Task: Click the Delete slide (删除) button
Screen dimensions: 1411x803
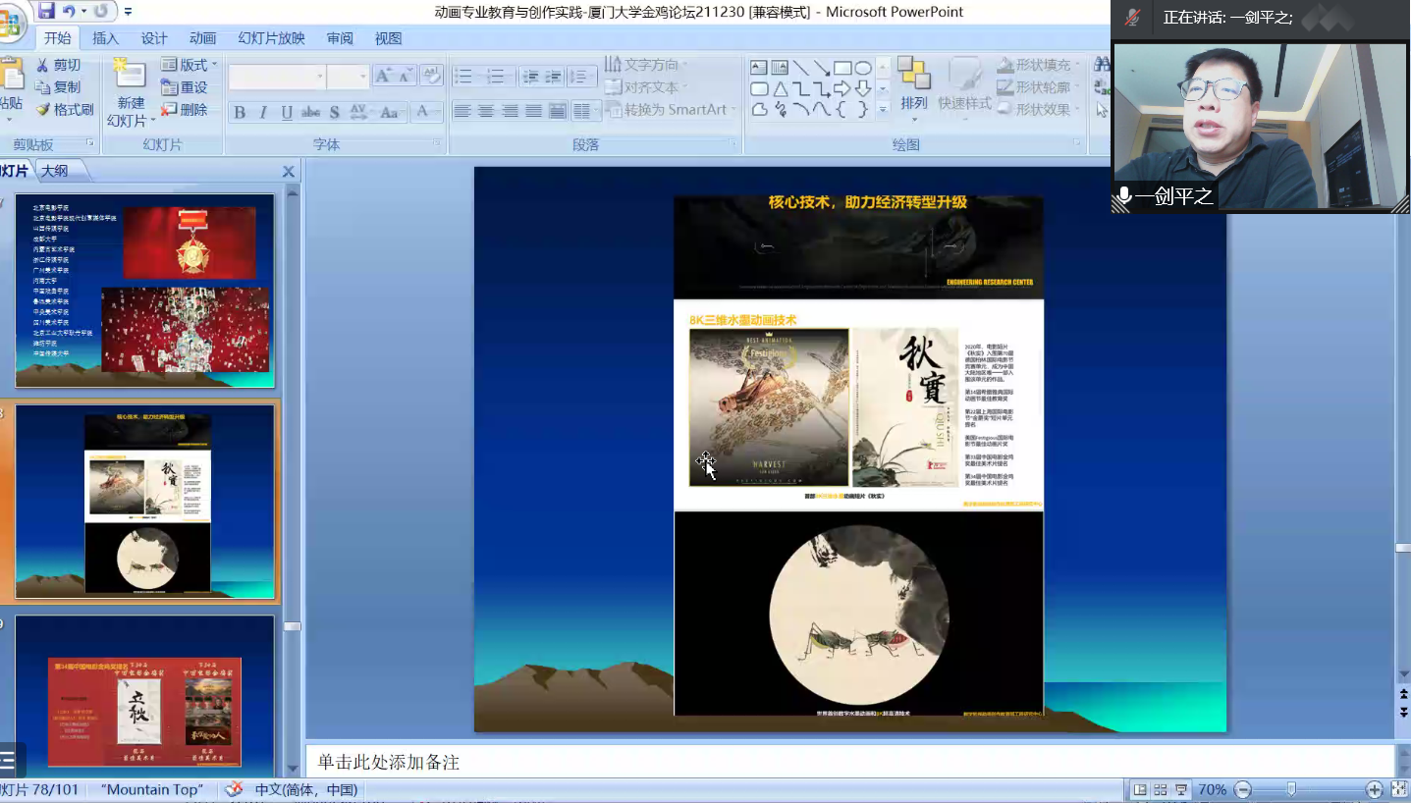Action: [185, 110]
